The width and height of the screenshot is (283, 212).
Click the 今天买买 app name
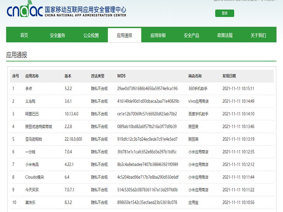click(x=32, y=190)
